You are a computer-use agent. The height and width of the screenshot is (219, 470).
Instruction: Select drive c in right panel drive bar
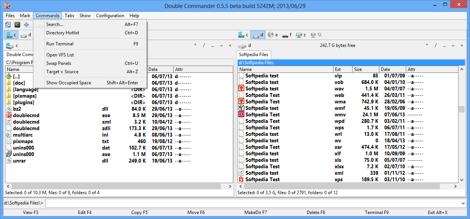point(243,35)
